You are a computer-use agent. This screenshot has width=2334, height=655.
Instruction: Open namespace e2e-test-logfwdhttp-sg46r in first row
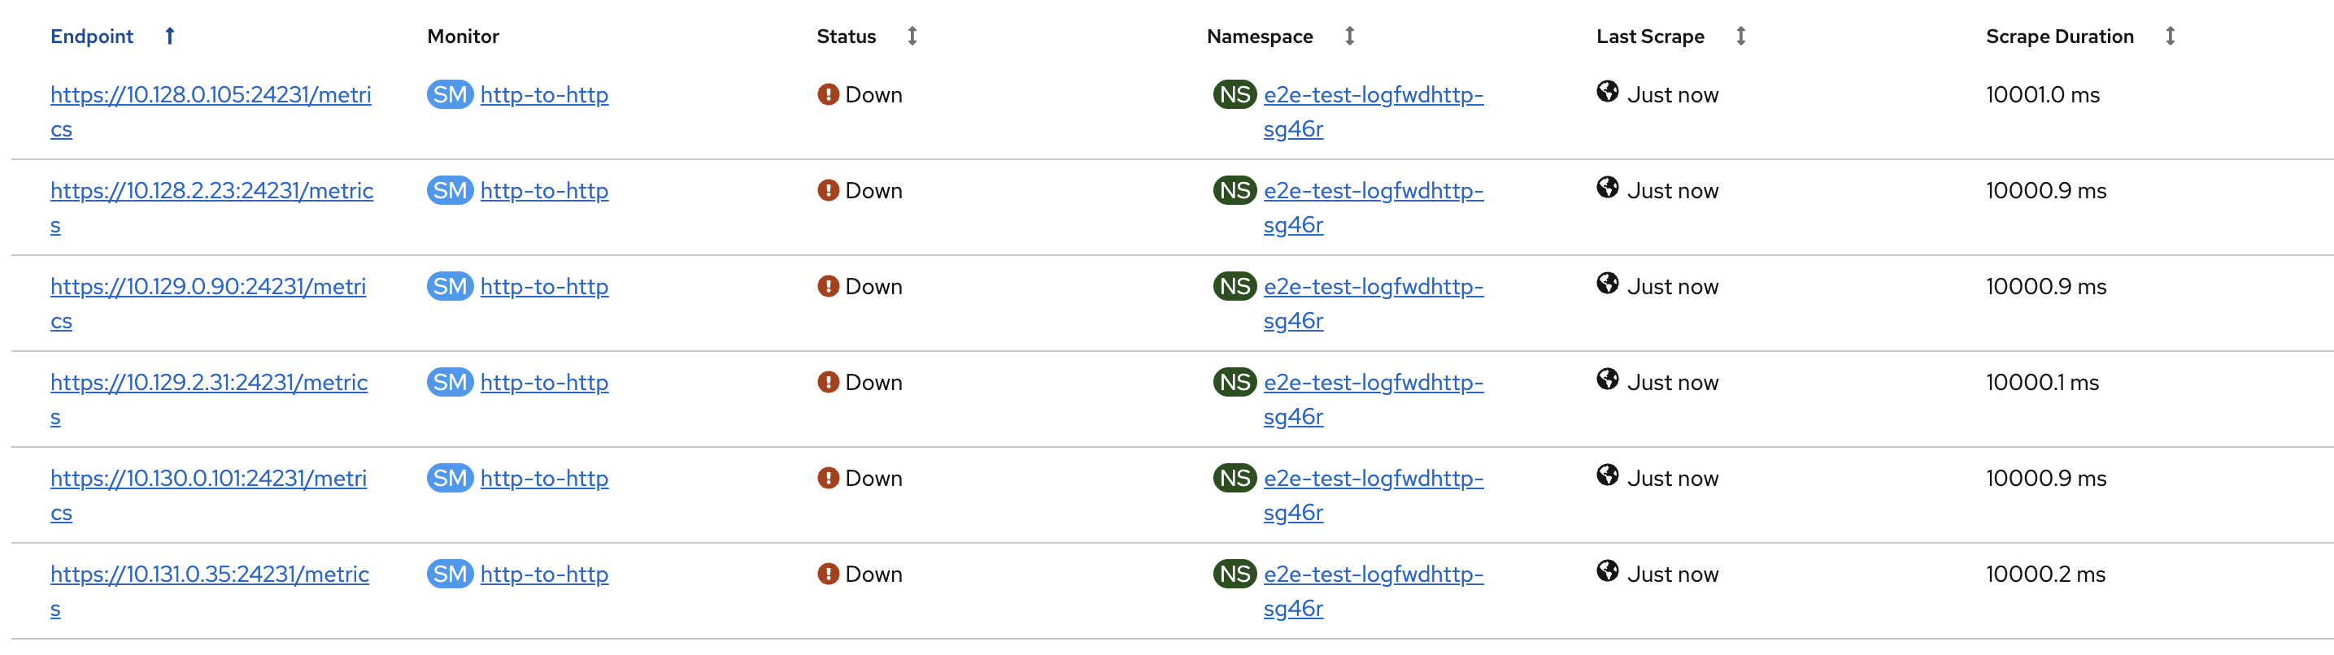click(x=1373, y=95)
